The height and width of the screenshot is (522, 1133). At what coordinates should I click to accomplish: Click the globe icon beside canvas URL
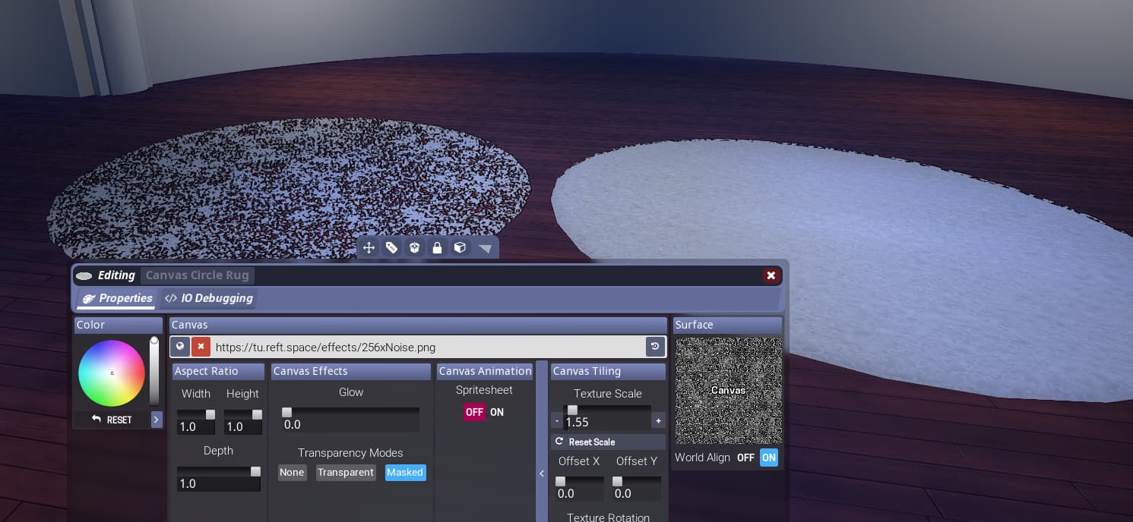pos(180,347)
